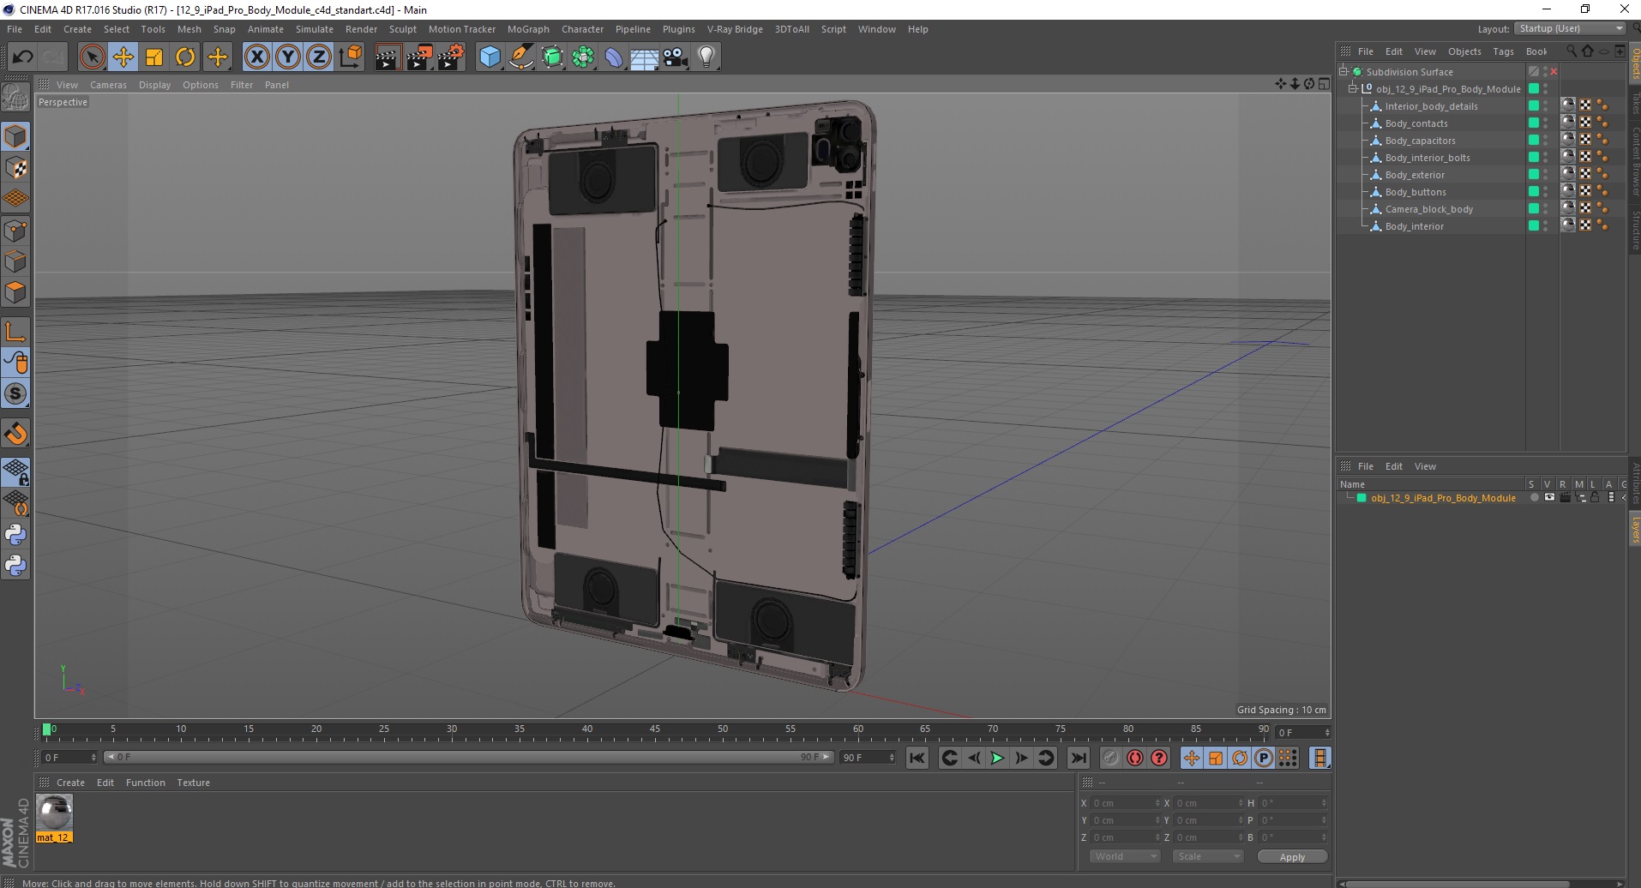The height and width of the screenshot is (888, 1641).
Task: Click the magnet Snap icon in sidebar
Action: [15, 434]
